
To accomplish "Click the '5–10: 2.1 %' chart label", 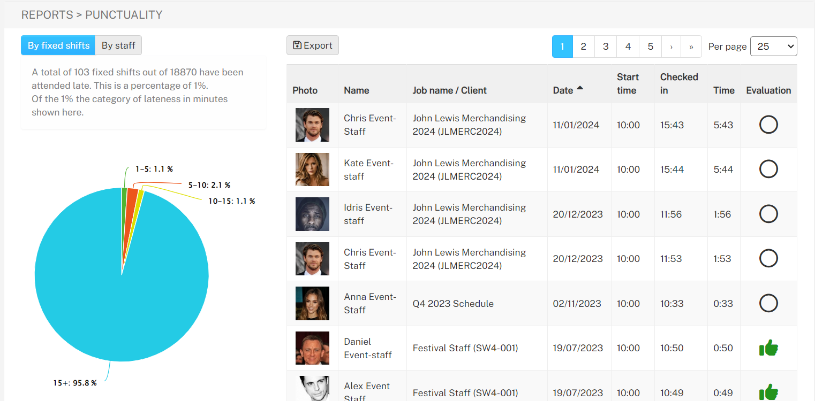I will [209, 185].
